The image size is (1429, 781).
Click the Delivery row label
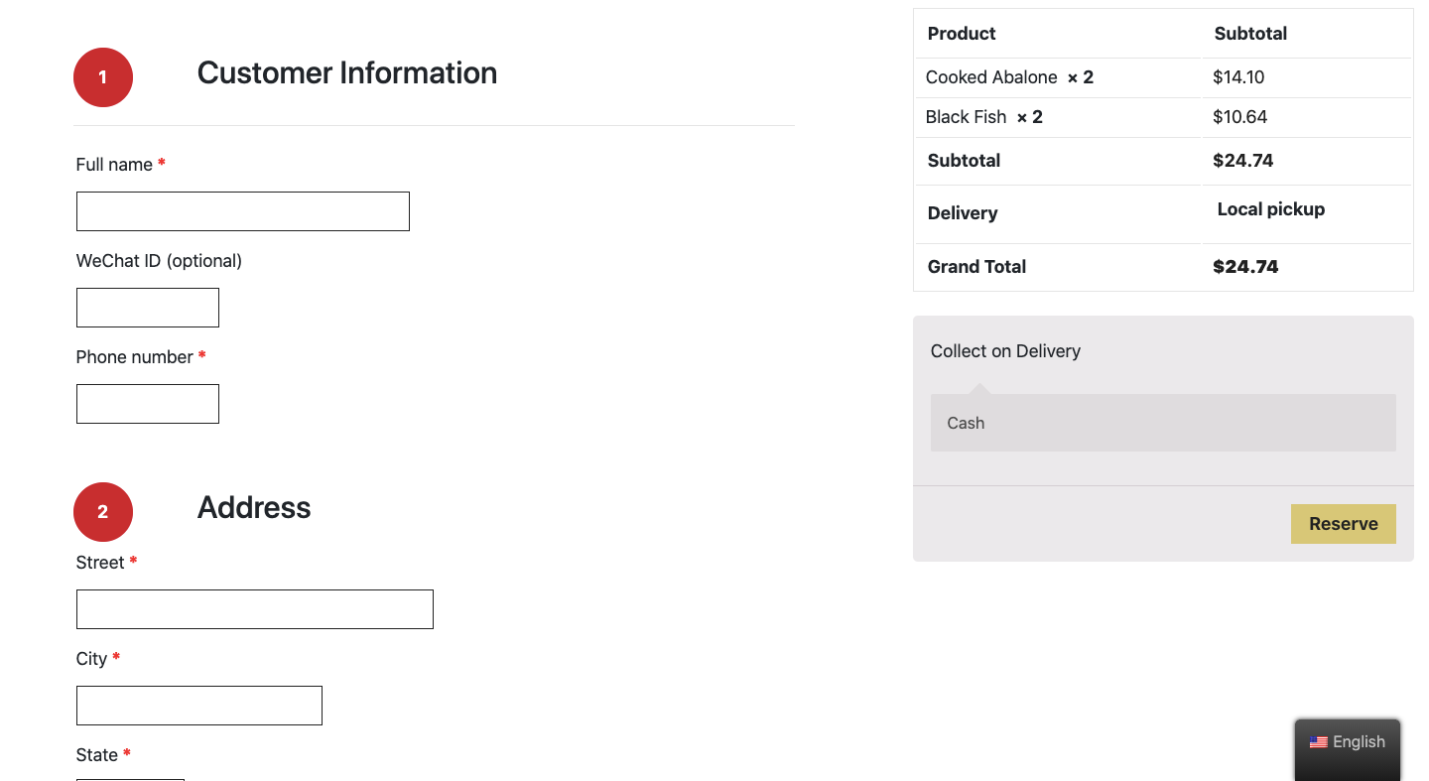[963, 213]
